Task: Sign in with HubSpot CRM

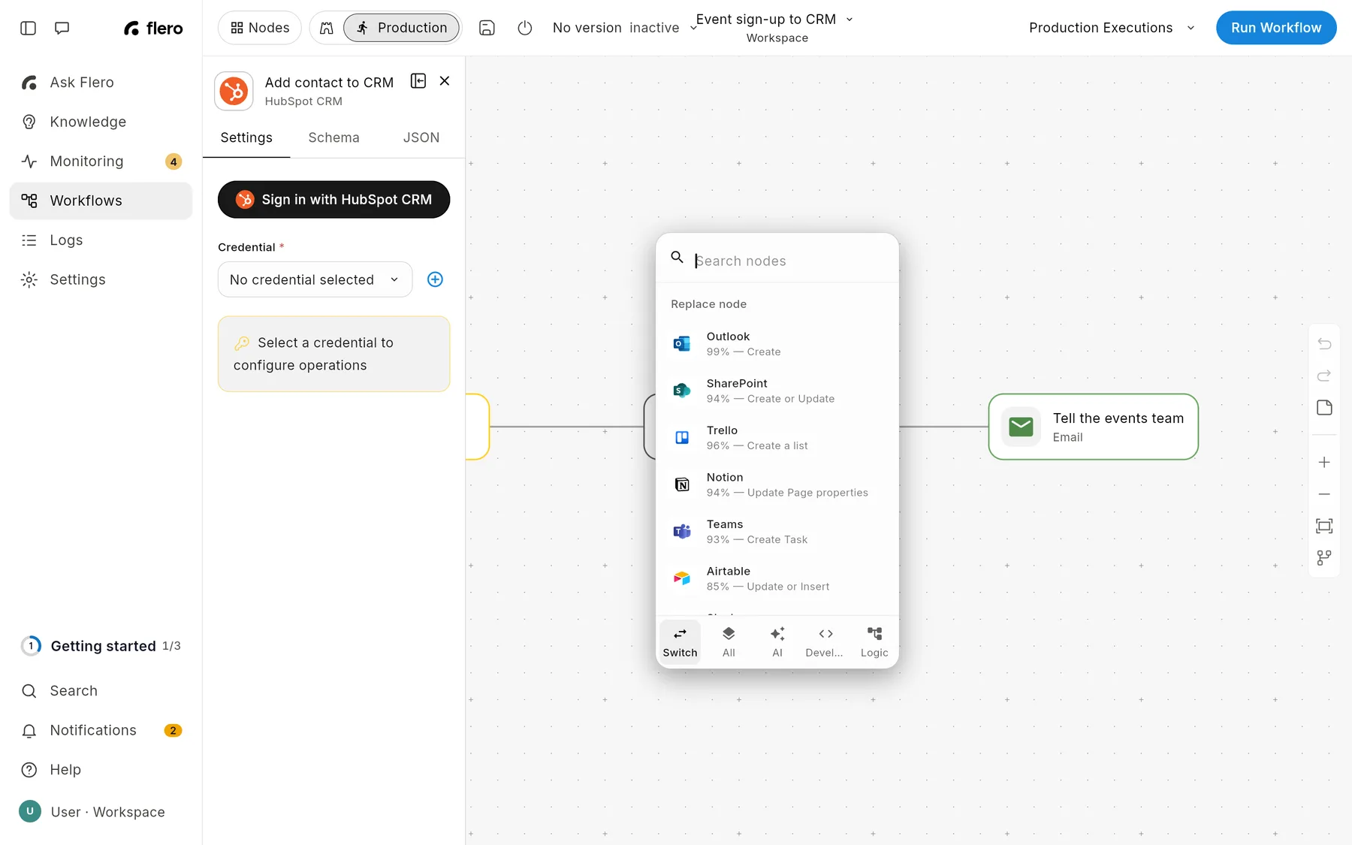Action: [334, 200]
